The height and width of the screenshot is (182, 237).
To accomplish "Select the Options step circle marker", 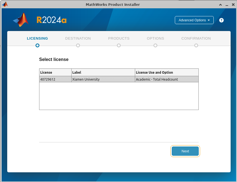I will (x=155, y=45).
